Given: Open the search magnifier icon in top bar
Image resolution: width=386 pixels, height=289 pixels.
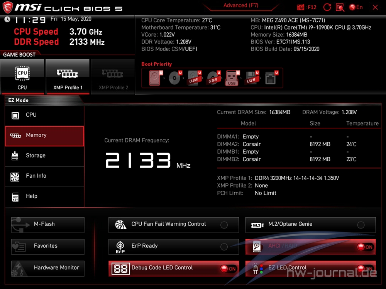Looking at the screenshot, I should tap(340, 7).
